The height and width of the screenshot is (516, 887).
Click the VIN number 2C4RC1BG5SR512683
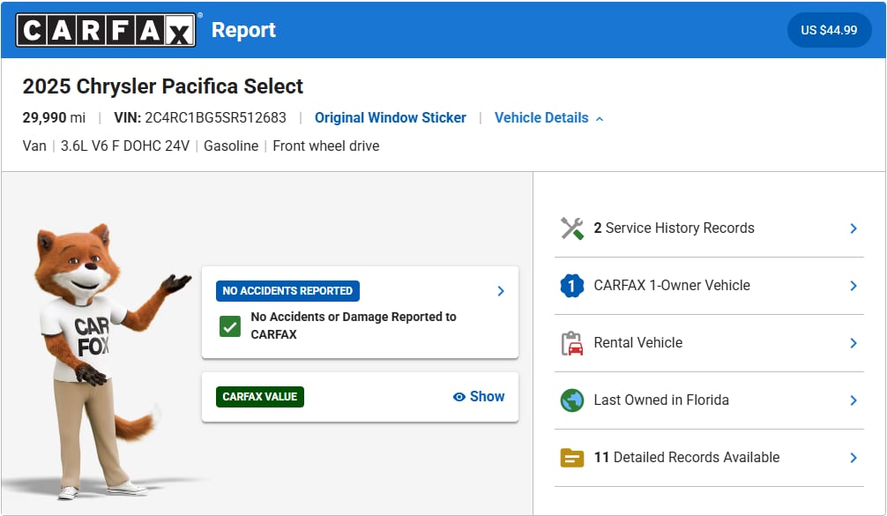pyautogui.click(x=215, y=117)
